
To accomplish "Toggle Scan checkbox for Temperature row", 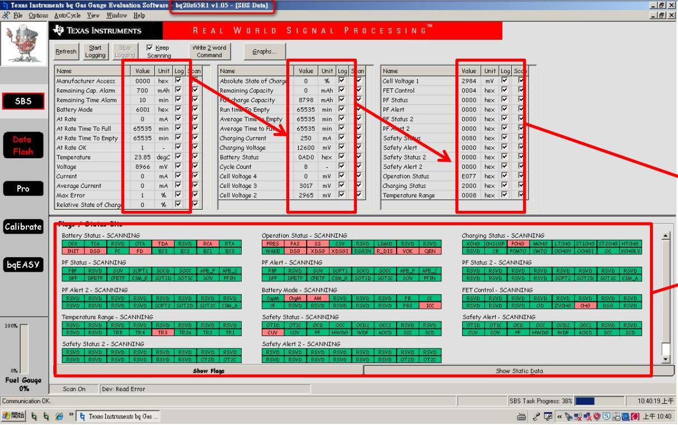I will tap(195, 157).
